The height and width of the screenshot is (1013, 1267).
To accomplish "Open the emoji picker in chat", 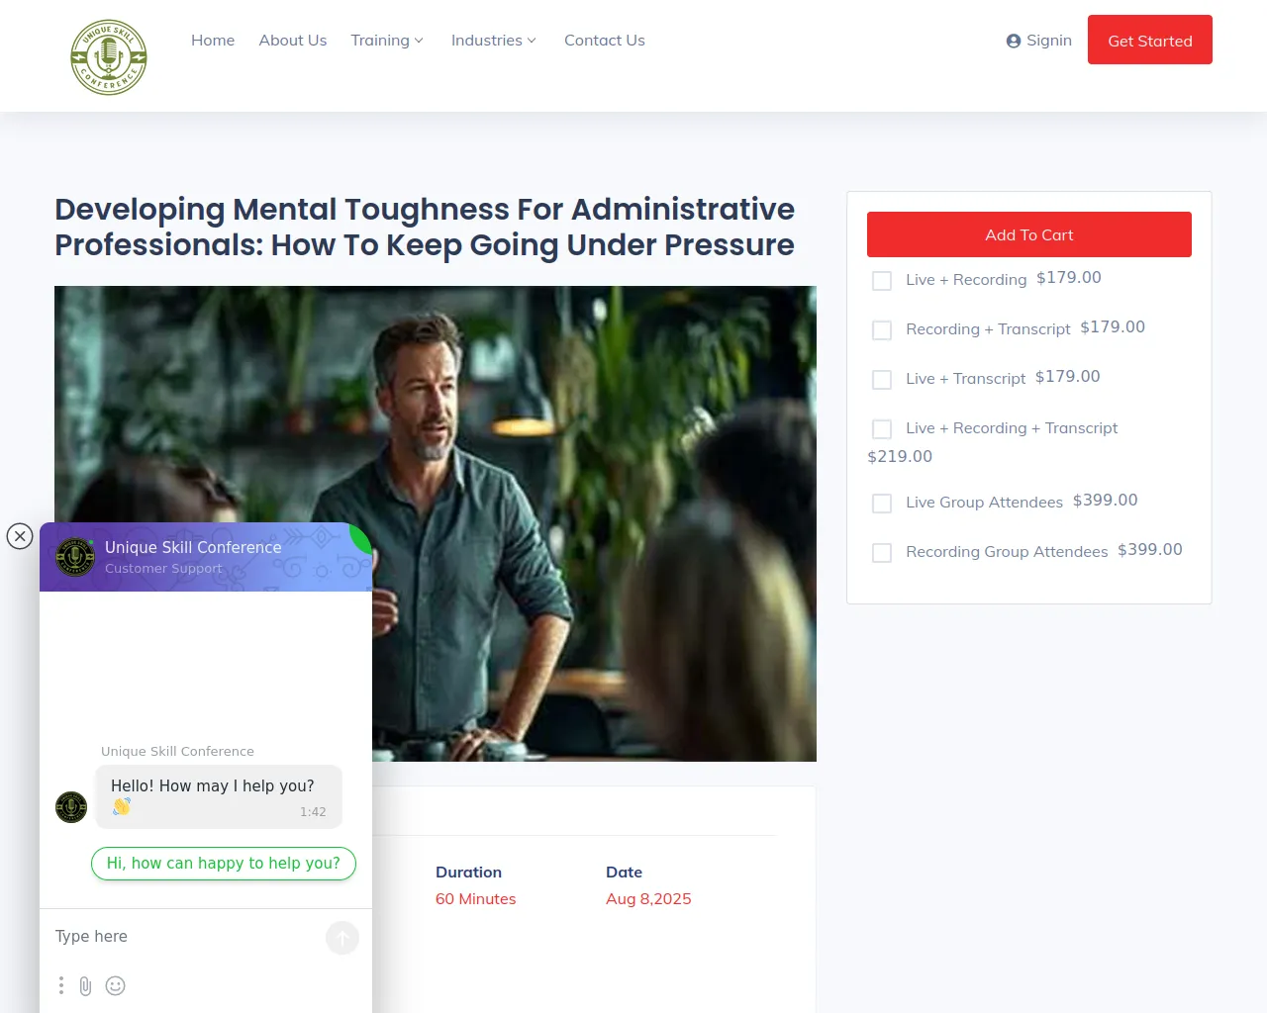I will [x=116, y=985].
